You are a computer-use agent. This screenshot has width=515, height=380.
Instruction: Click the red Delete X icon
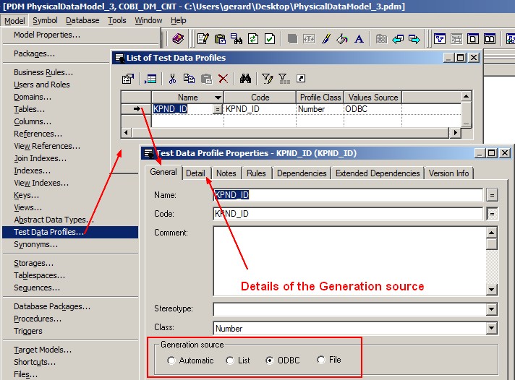pos(223,79)
